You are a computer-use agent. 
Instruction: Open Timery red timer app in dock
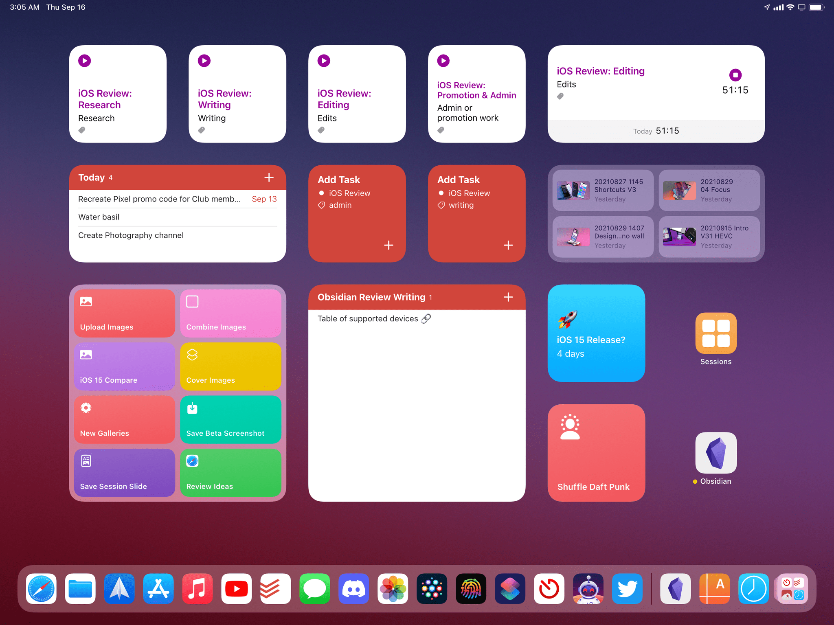[549, 588]
